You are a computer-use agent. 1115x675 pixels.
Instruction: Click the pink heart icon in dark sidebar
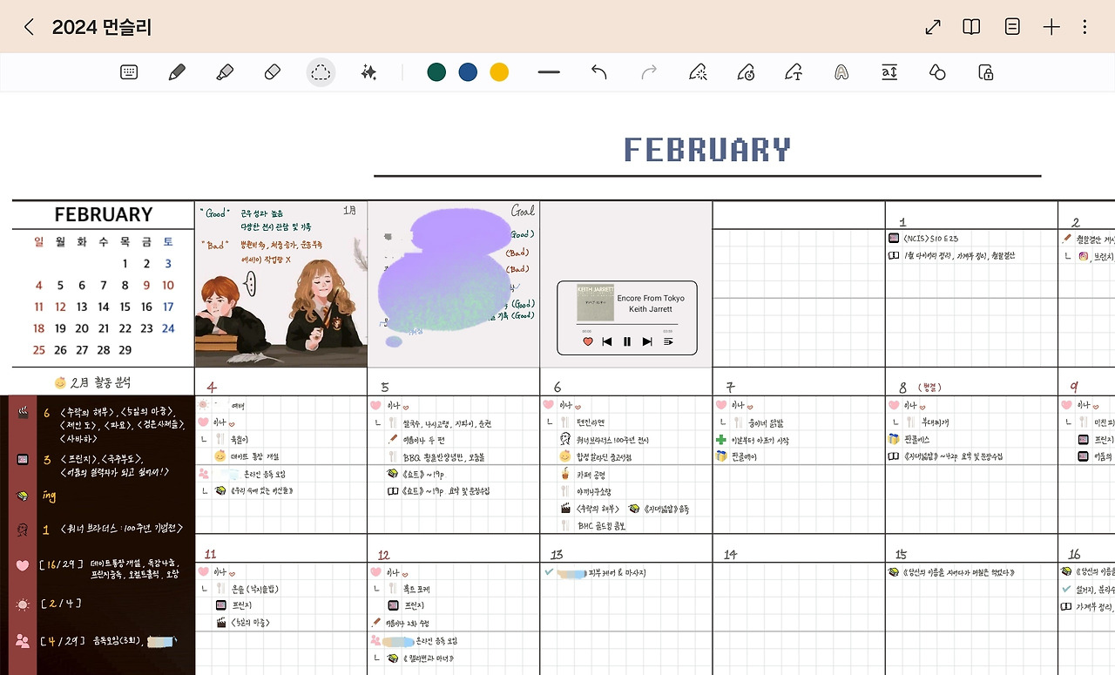[x=23, y=564]
